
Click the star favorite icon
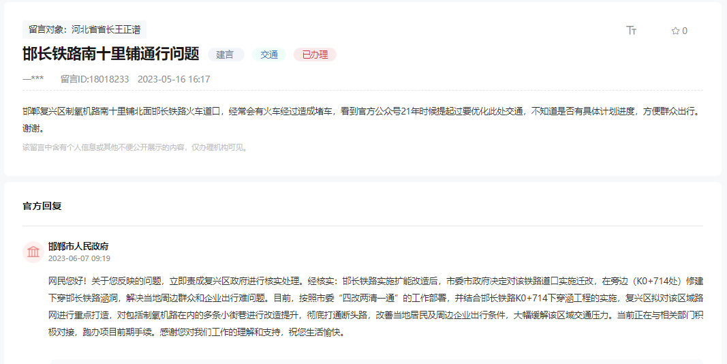pyautogui.click(x=675, y=31)
